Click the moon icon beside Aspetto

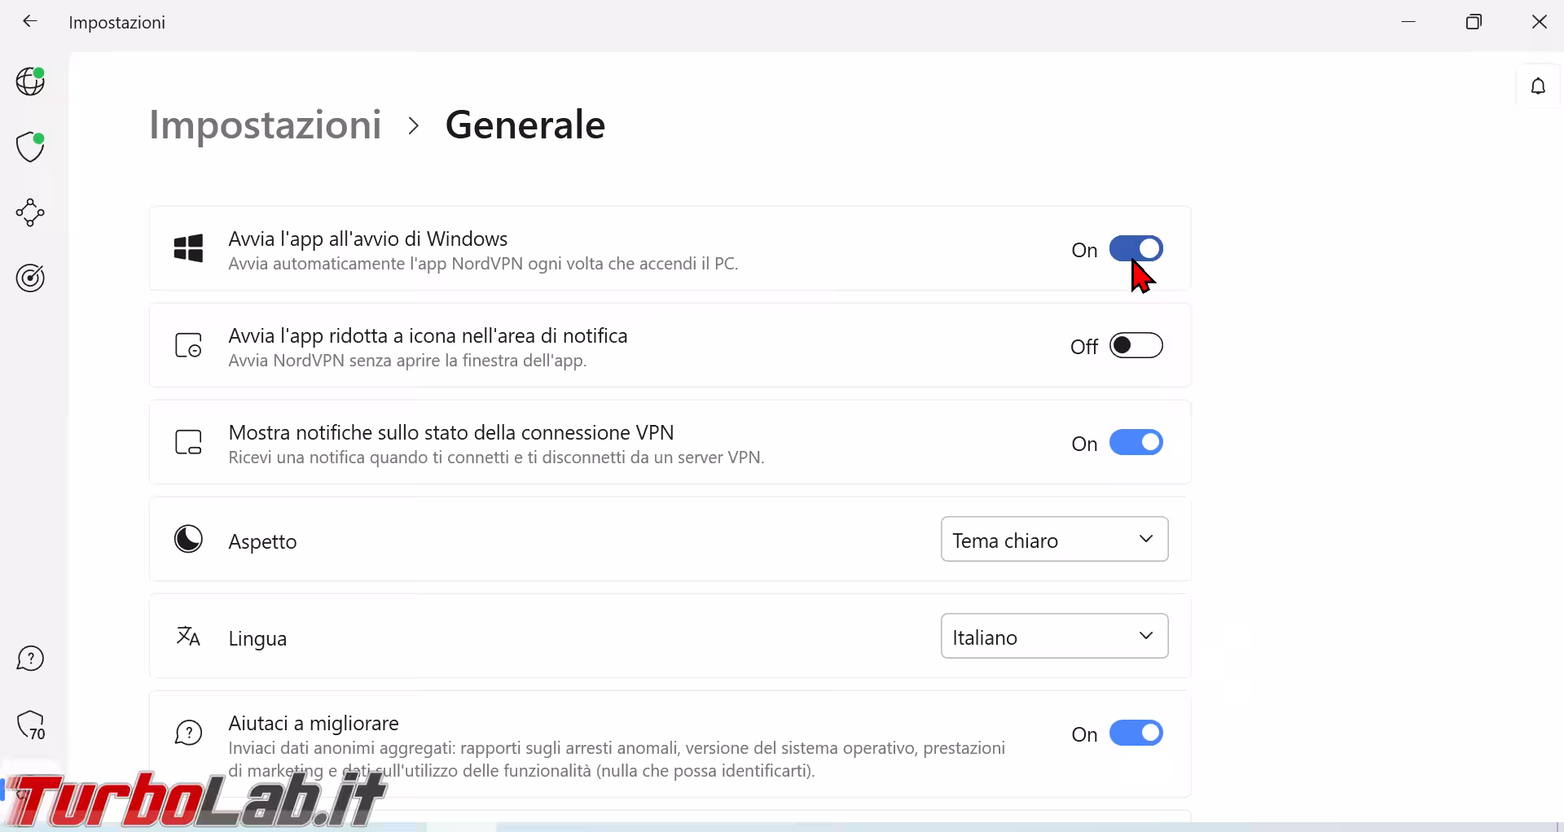pos(189,539)
